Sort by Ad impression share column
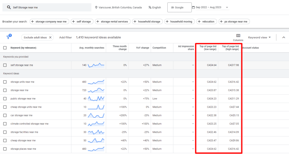 [x=186, y=48]
